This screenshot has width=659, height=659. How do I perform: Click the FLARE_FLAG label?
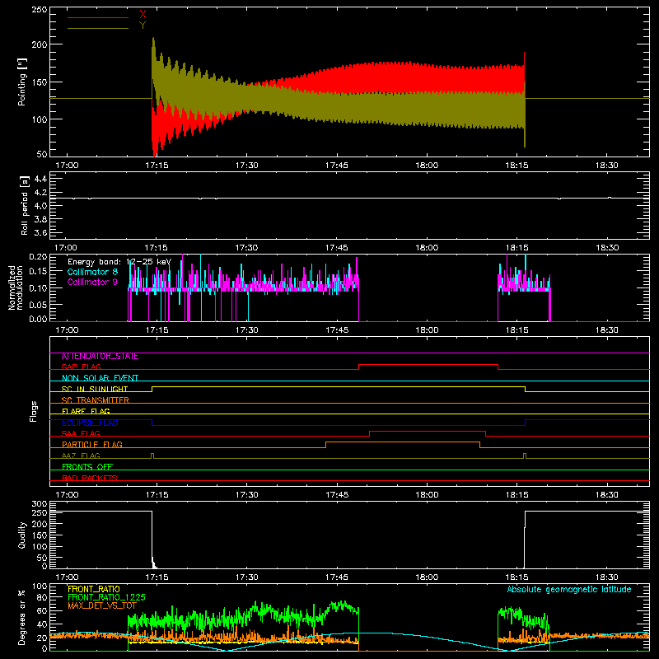click(x=86, y=411)
